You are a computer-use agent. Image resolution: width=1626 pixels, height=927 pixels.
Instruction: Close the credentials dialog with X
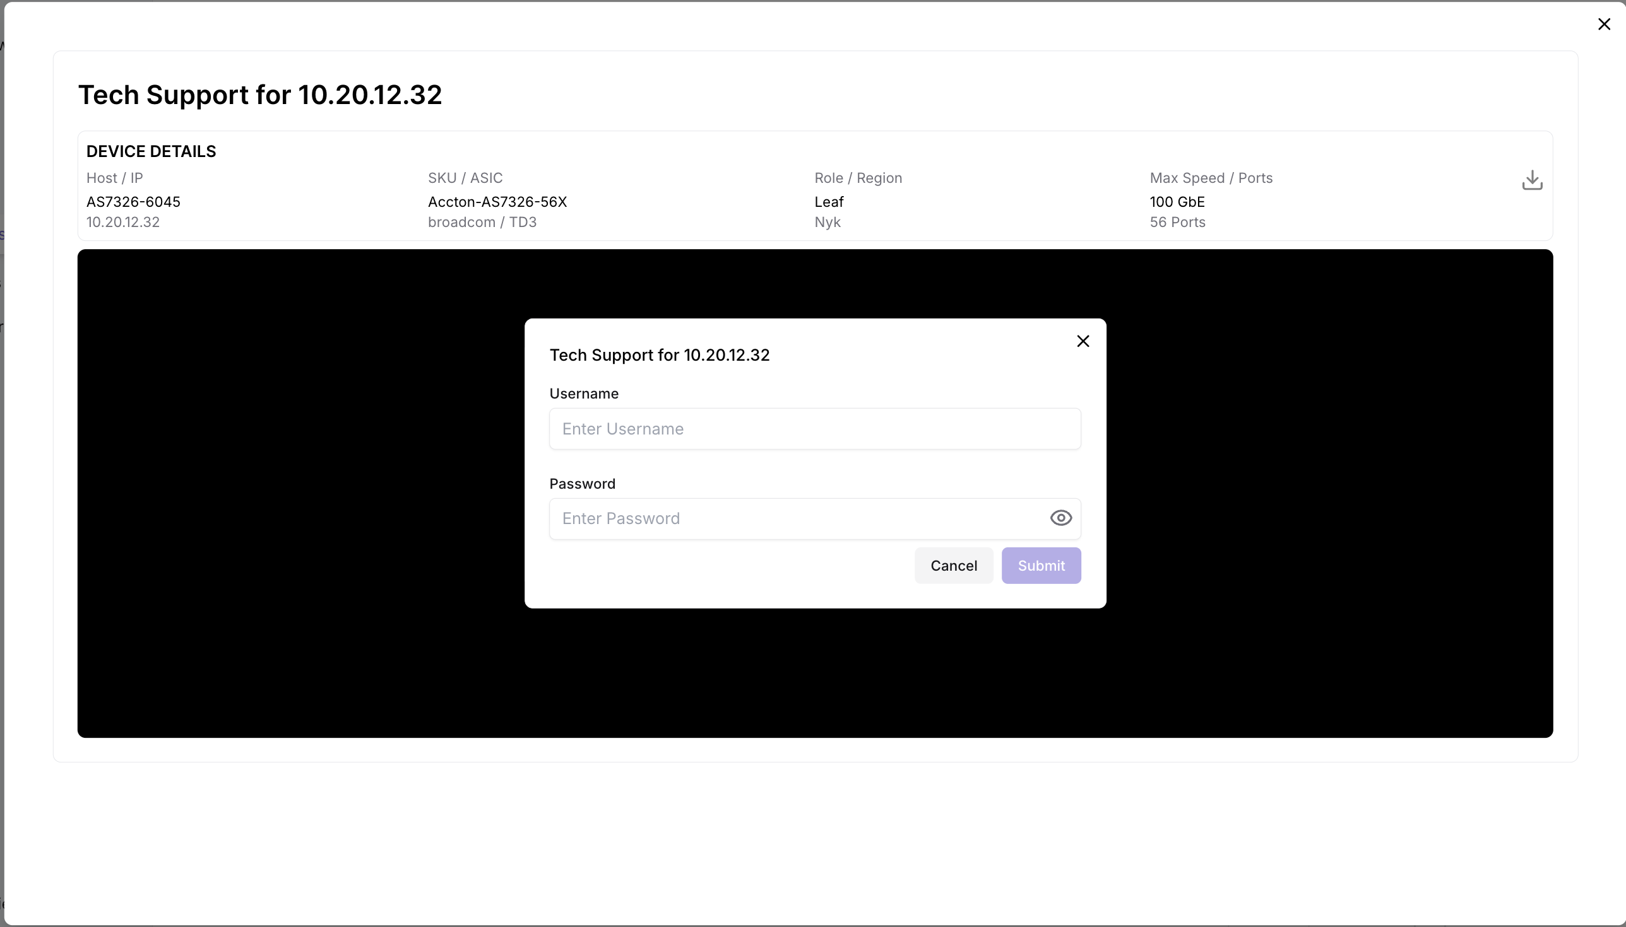(1083, 341)
